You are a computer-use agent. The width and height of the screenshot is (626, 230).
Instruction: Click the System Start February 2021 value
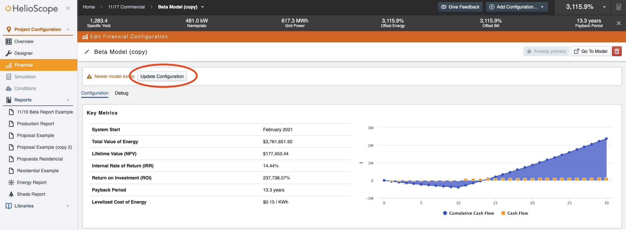click(278, 130)
